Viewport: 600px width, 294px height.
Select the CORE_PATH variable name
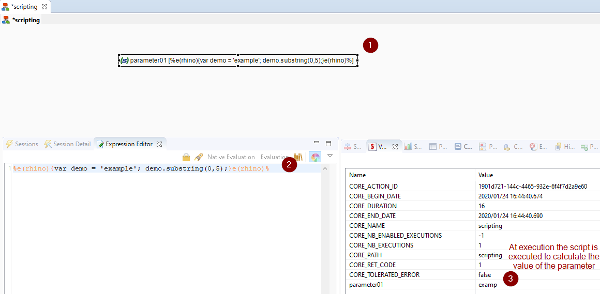click(x=366, y=255)
